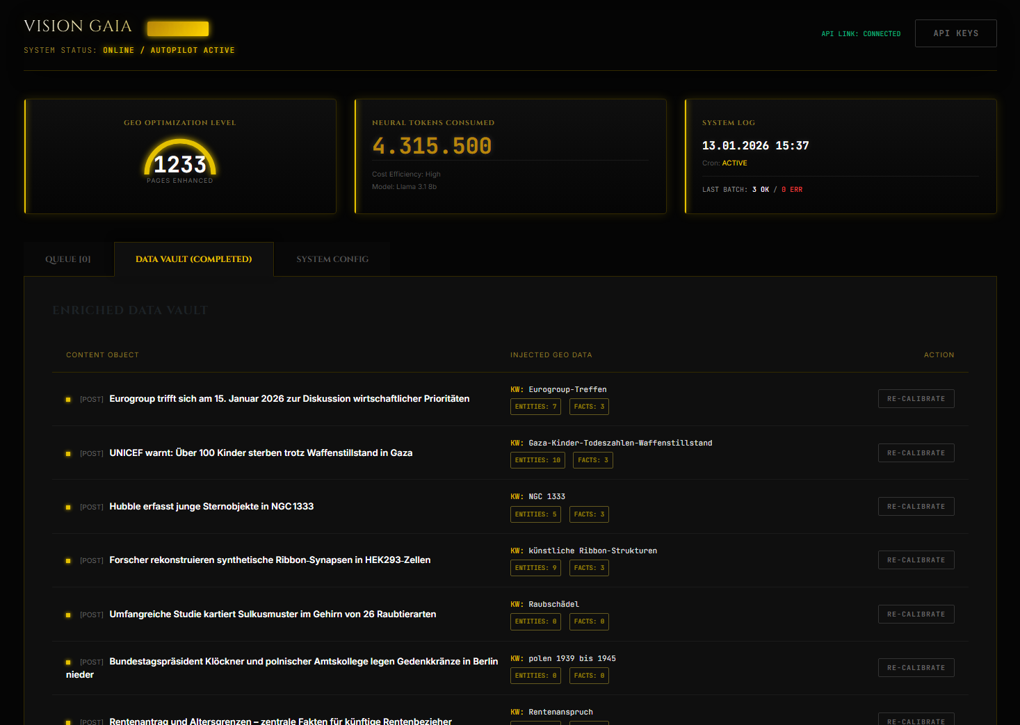Image resolution: width=1020 pixels, height=725 pixels.
Task: Click the status square beside the Raubtierarten study post
Action: point(67,614)
